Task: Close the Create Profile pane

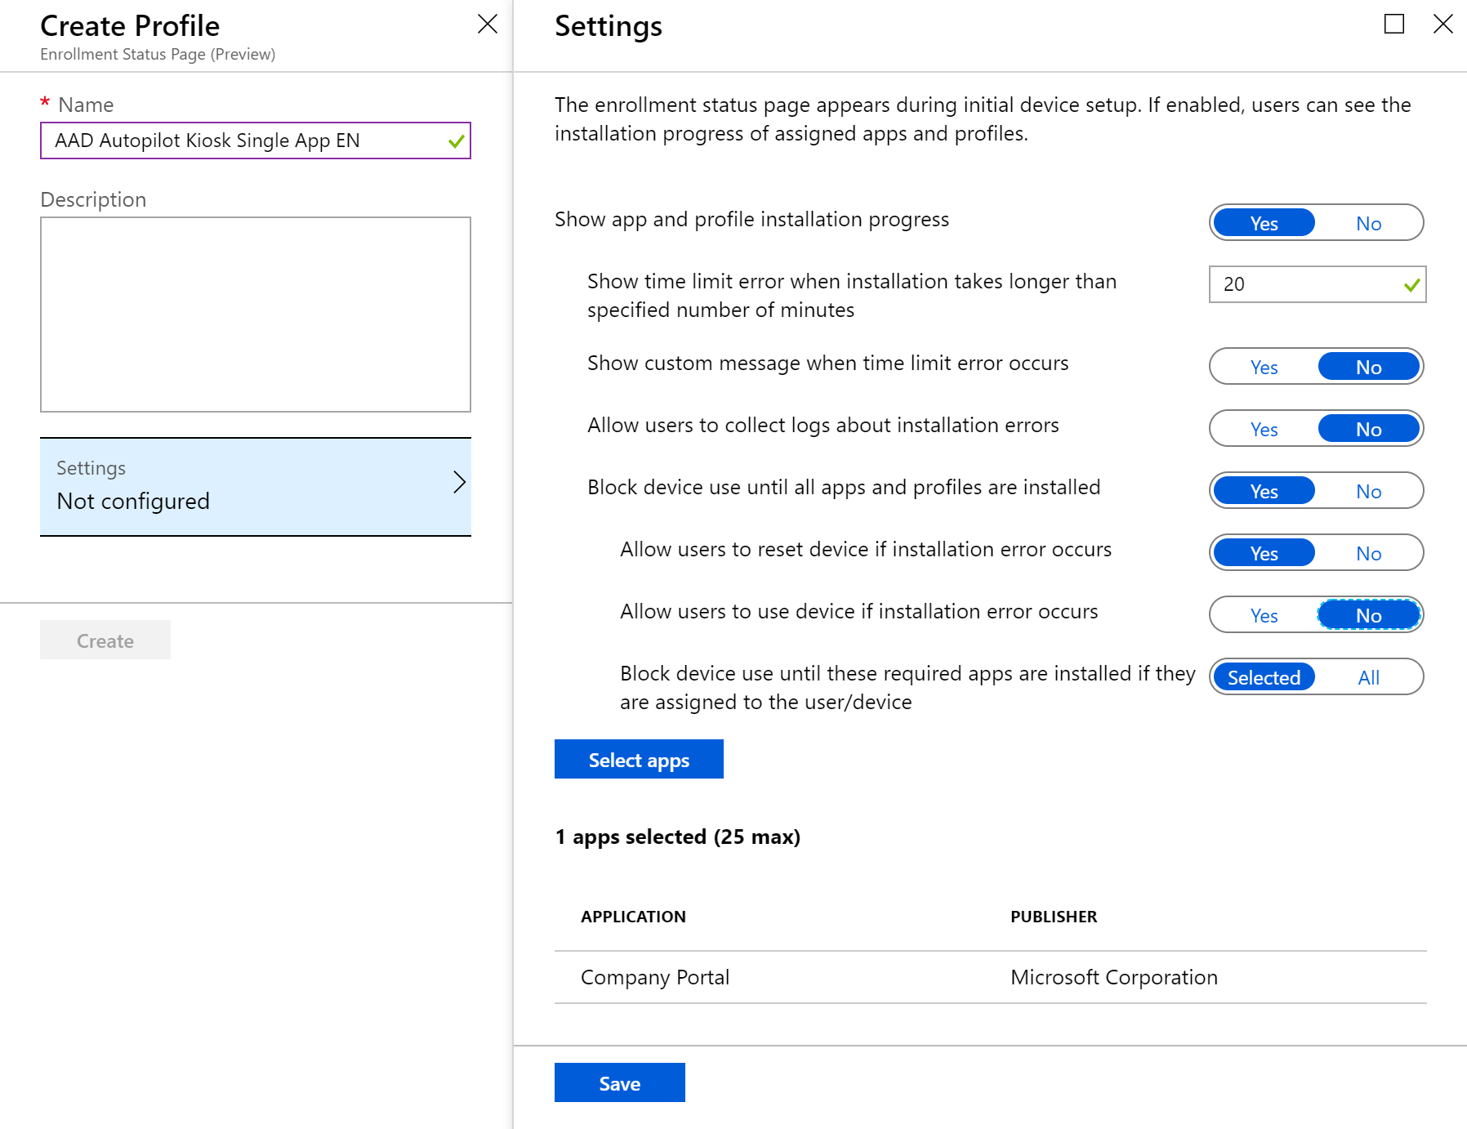Action: pyautogui.click(x=487, y=25)
